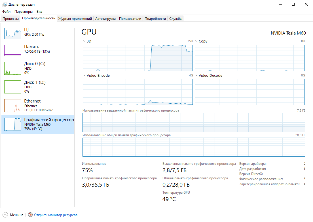Viewport: 313px width, 222px height.
Task: Select the Память mini graph thumbnail
Action: (13, 50)
